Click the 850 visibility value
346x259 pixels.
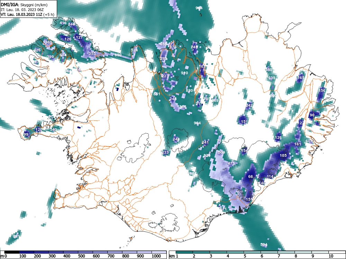click(118, 55)
